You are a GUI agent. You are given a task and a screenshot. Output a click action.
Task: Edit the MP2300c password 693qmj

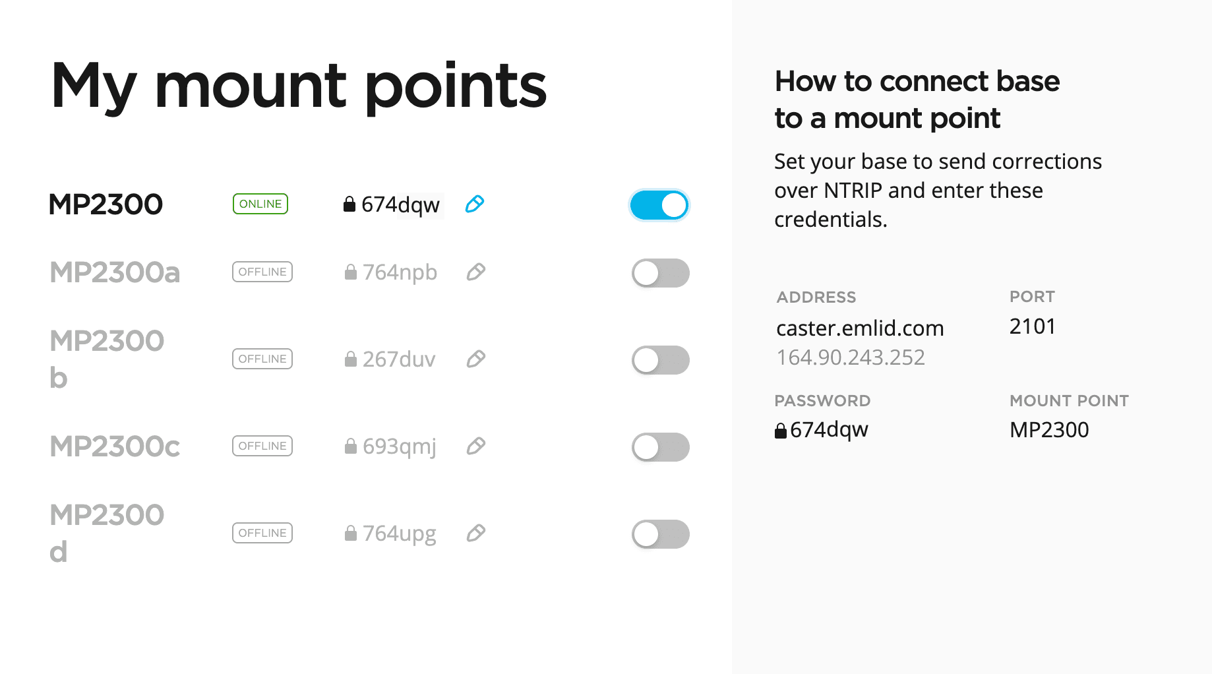[x=476, y=446]
